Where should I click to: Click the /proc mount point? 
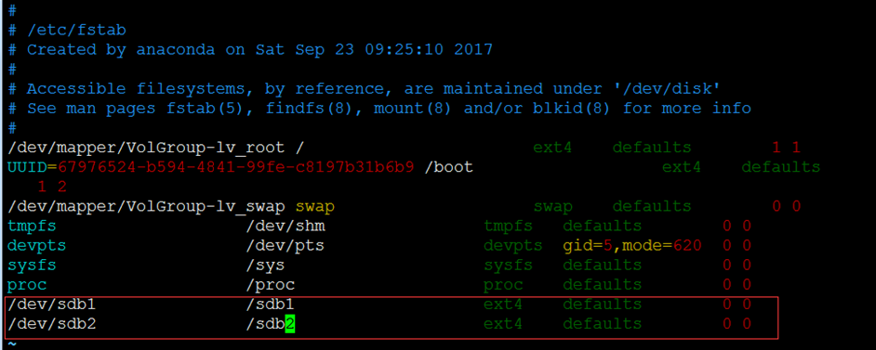(271, 285)
